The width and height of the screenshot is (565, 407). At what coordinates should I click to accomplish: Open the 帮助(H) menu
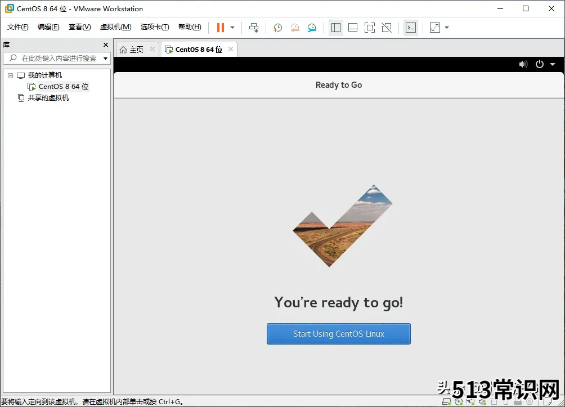tap(190, 27)
